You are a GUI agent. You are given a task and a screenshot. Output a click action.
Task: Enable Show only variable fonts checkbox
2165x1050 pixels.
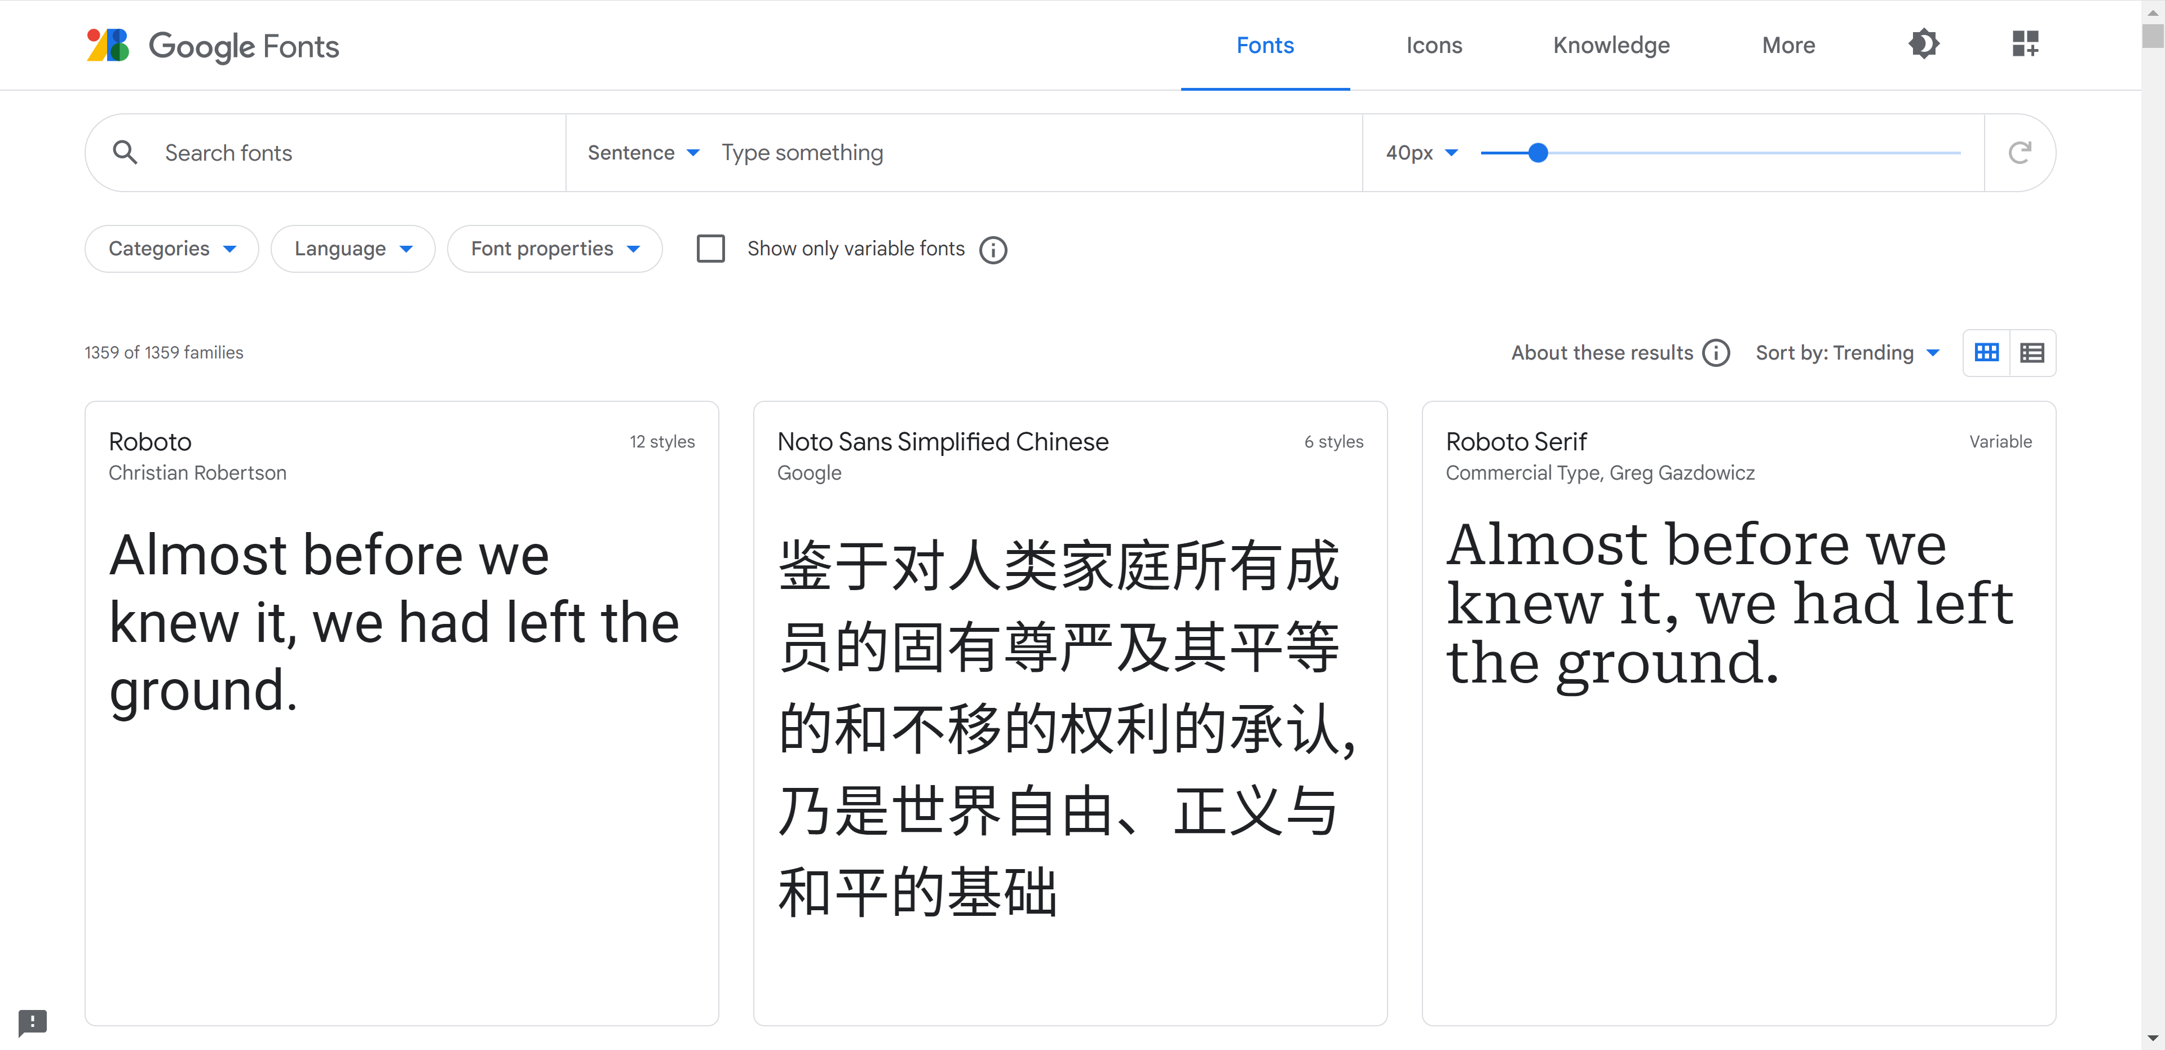(711, 249)
